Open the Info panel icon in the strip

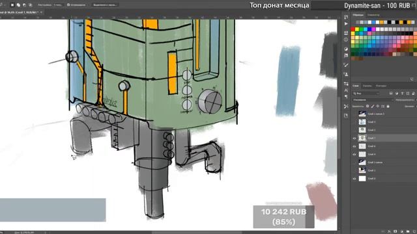[346, 40]
